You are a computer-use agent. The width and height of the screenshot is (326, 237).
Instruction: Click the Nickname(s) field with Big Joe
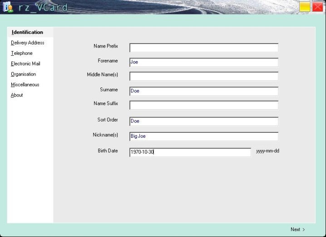203,136
